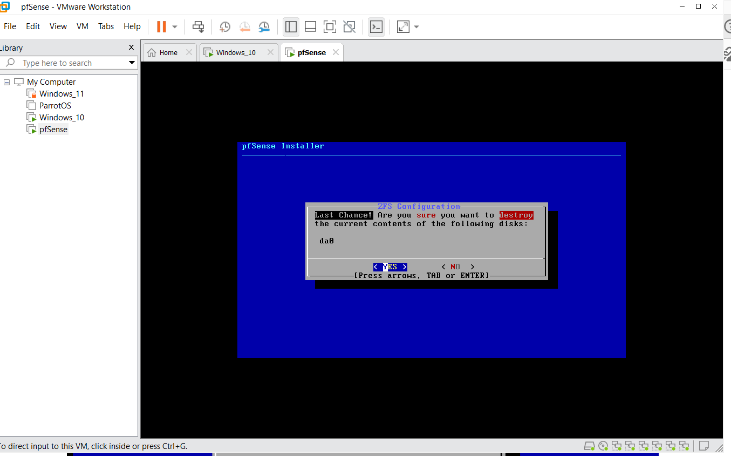Toggle the Library sidebar panel icon
This screenshot has height=456, width=731.
pyautogui.click(x=291, y=26)
